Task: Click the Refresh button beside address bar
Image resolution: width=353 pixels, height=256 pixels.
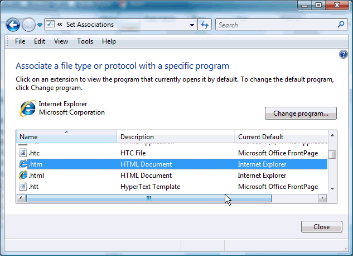Action: [x=205, y=25]
